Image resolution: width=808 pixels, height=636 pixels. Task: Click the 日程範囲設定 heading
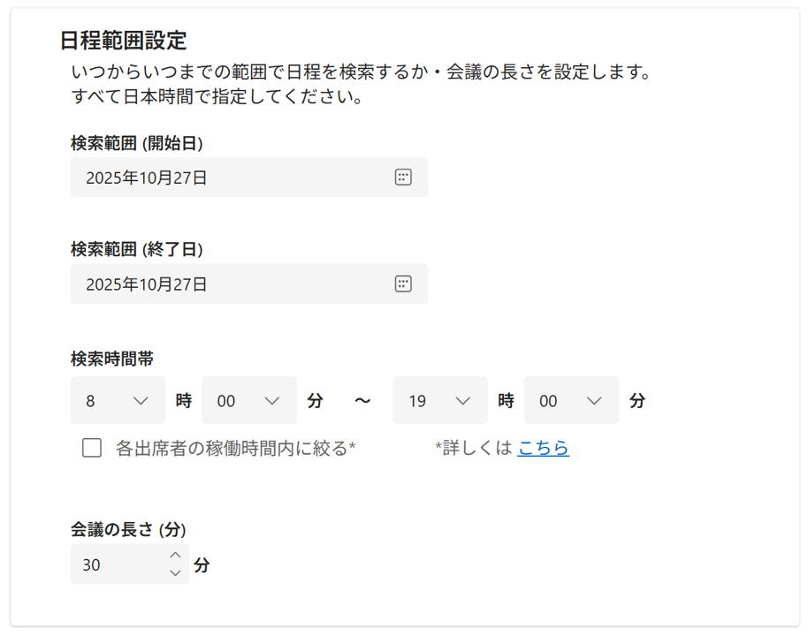pyautogui.click(x=124, y=40)
